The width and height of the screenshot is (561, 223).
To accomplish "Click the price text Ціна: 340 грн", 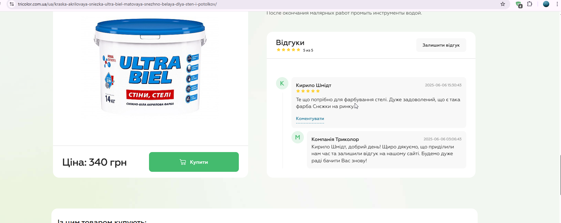I will click(94, 162).
